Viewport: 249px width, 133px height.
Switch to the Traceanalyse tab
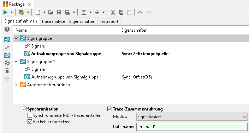point(53,21)
